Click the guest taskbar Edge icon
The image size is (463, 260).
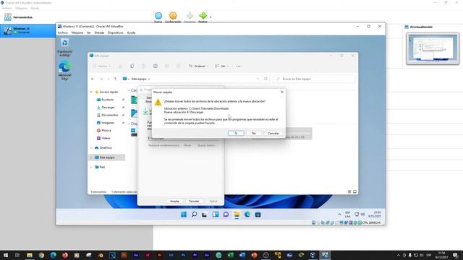pyautogui.click(x=247, y=214)
